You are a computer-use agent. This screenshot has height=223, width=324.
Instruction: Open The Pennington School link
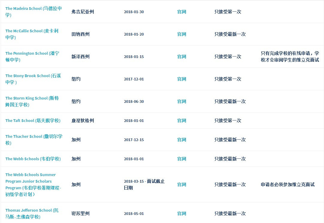32,56
